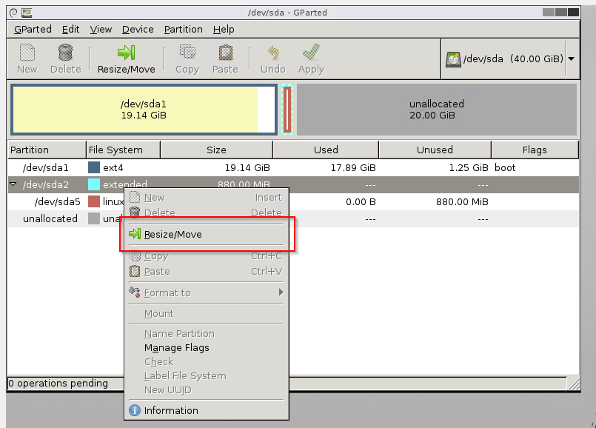Screen dimensions: 596x428
Task: Click the gray unallocated color swatch in list
Action: pyautogui.click(x=94, y=218)
